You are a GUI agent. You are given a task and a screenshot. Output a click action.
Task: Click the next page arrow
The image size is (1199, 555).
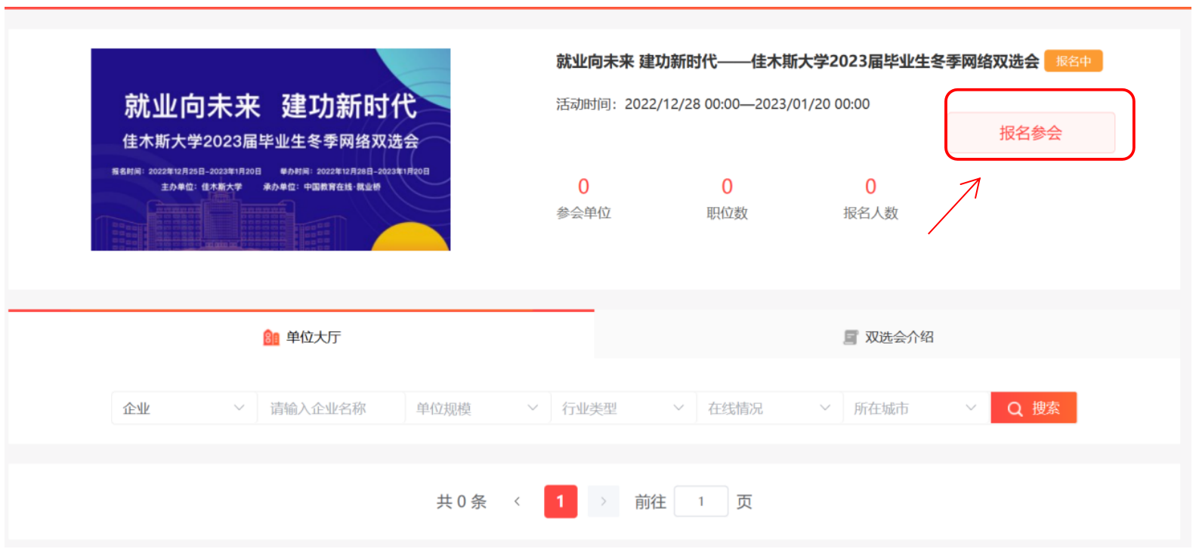click(603, 501)
